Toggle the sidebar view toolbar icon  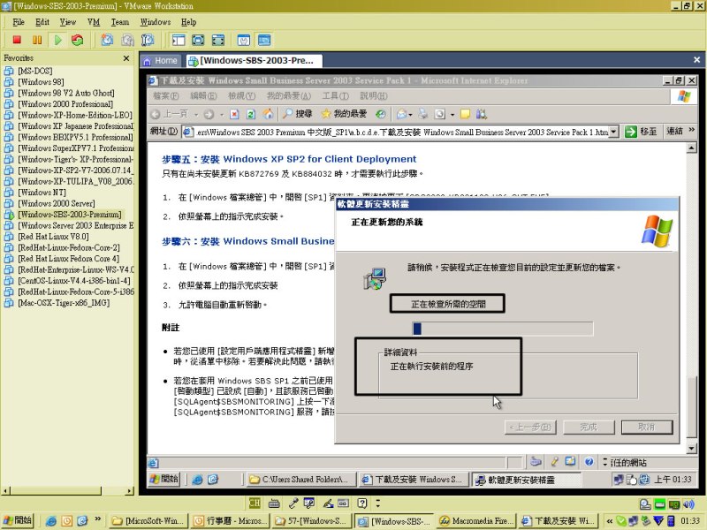pyautogui.click(x=179, y=40)
